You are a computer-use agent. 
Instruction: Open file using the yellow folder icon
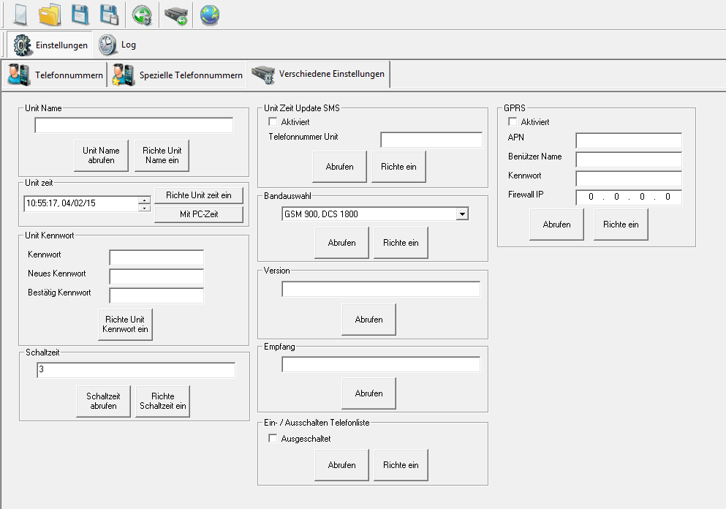pyautogui.click(x=50, y=15)
